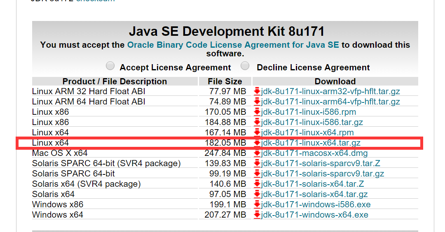Click red download arrow for linux-x64.tar.gz
This screenshot has height=232, width=445.
[257, 142]
